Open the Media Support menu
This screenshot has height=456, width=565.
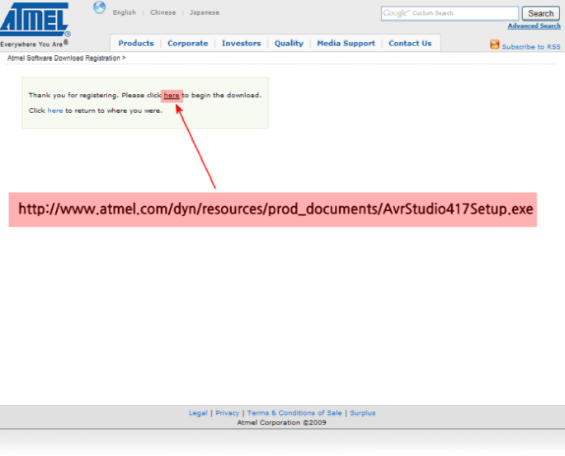point(346,44)
